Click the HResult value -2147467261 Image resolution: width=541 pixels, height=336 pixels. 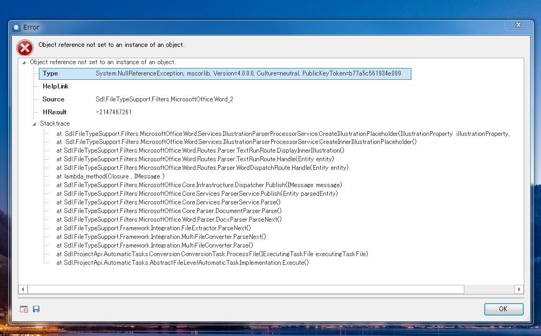tap(113, 112)
